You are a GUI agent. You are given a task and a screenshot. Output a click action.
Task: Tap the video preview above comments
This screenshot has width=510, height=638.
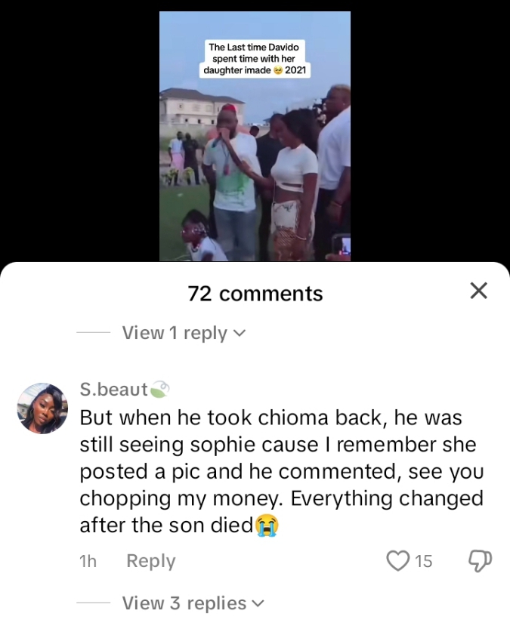coord(255,137)
